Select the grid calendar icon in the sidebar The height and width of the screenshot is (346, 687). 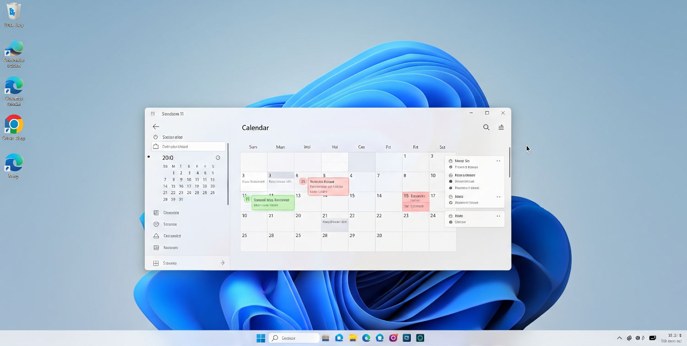[x=156, y=212]
